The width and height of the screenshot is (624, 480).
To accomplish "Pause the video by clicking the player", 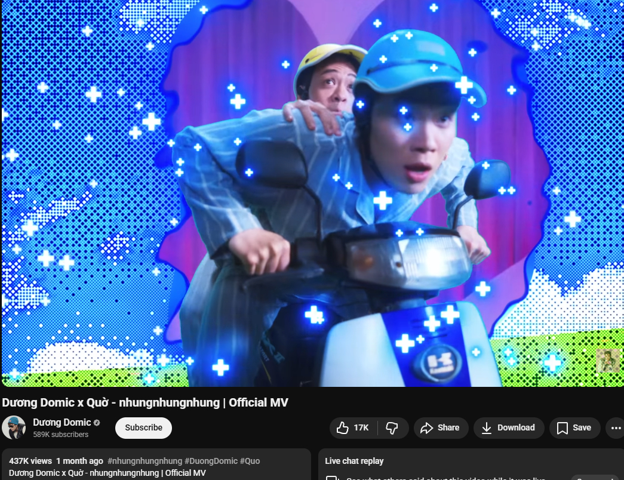I will coord(312,191).
